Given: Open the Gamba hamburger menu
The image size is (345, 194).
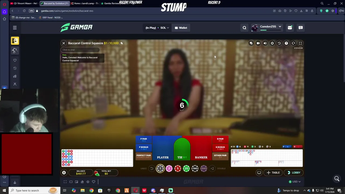Looking at the screenshot, I should 15,28.
